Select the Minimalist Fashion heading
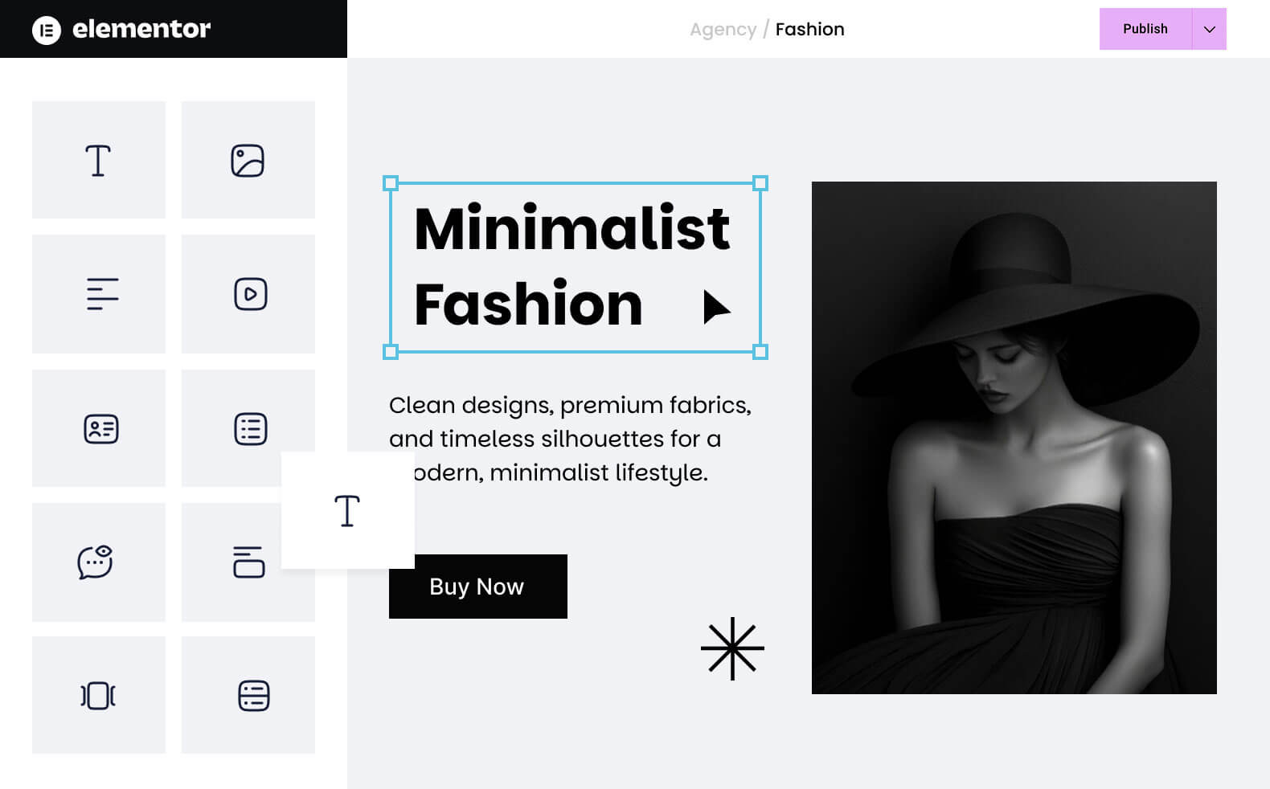1270x789 pixels. [x=575, y=268]
